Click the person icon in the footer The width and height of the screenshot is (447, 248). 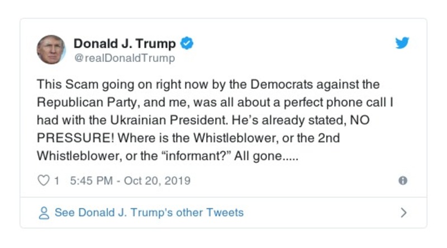pos(43,212)
